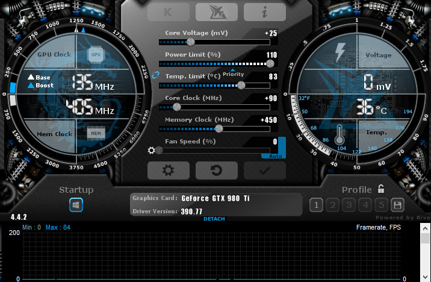Click the Base legend label
This screenshot has height=282, width=431.
coord(43,77)
